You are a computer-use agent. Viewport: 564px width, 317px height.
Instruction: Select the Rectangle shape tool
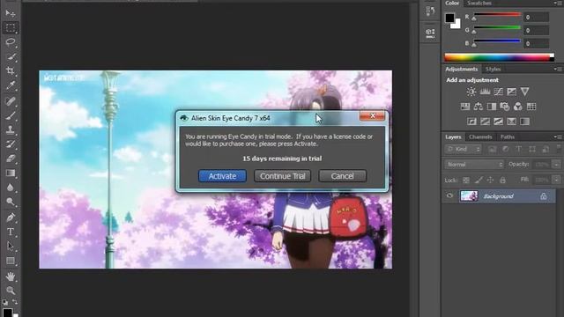point(11,261)
